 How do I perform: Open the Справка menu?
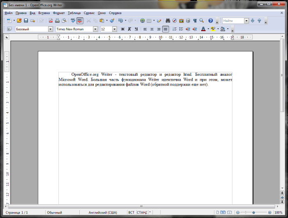[x=115, y=13]
